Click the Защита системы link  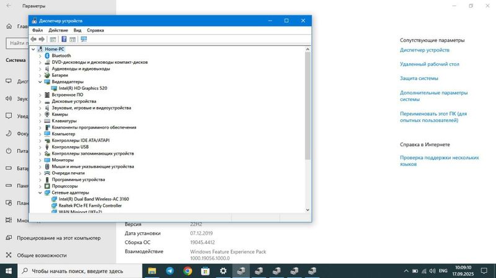click(419, 79)
